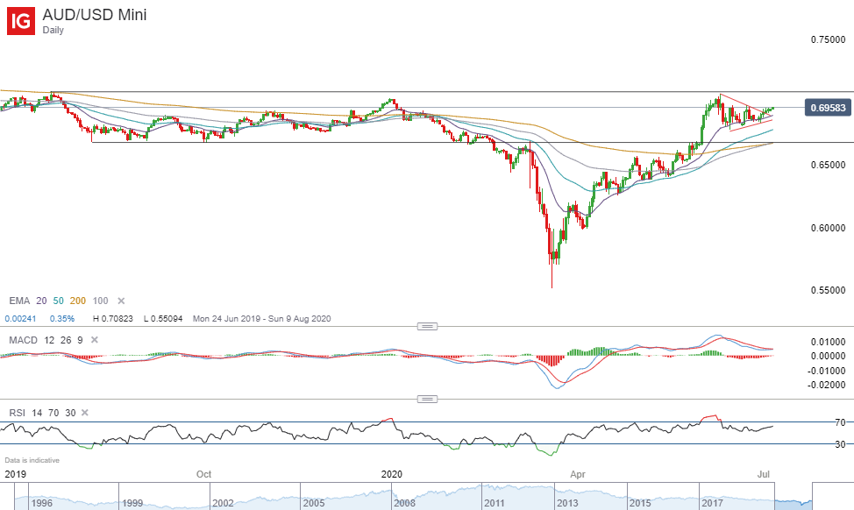This screenshot has width=854, height=510.
Task: Click the 2020 label on time axis
Action: [392, 474]
